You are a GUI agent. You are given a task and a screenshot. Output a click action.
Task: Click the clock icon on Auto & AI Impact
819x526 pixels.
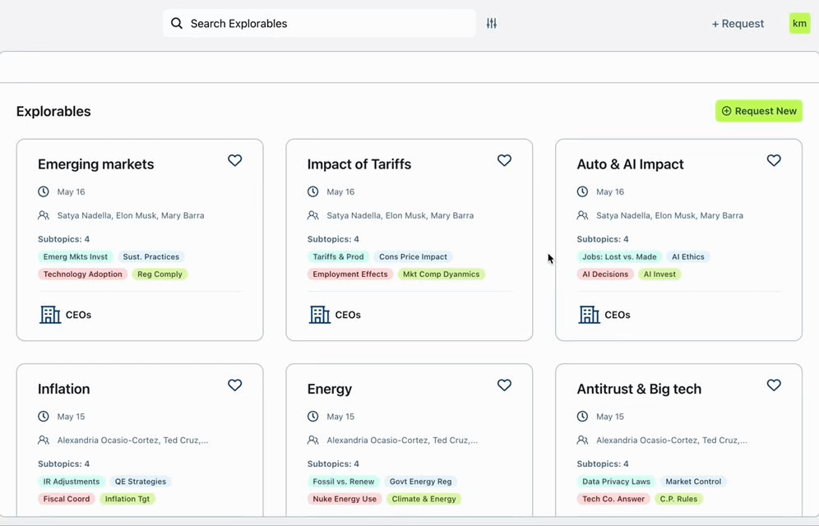582,191
